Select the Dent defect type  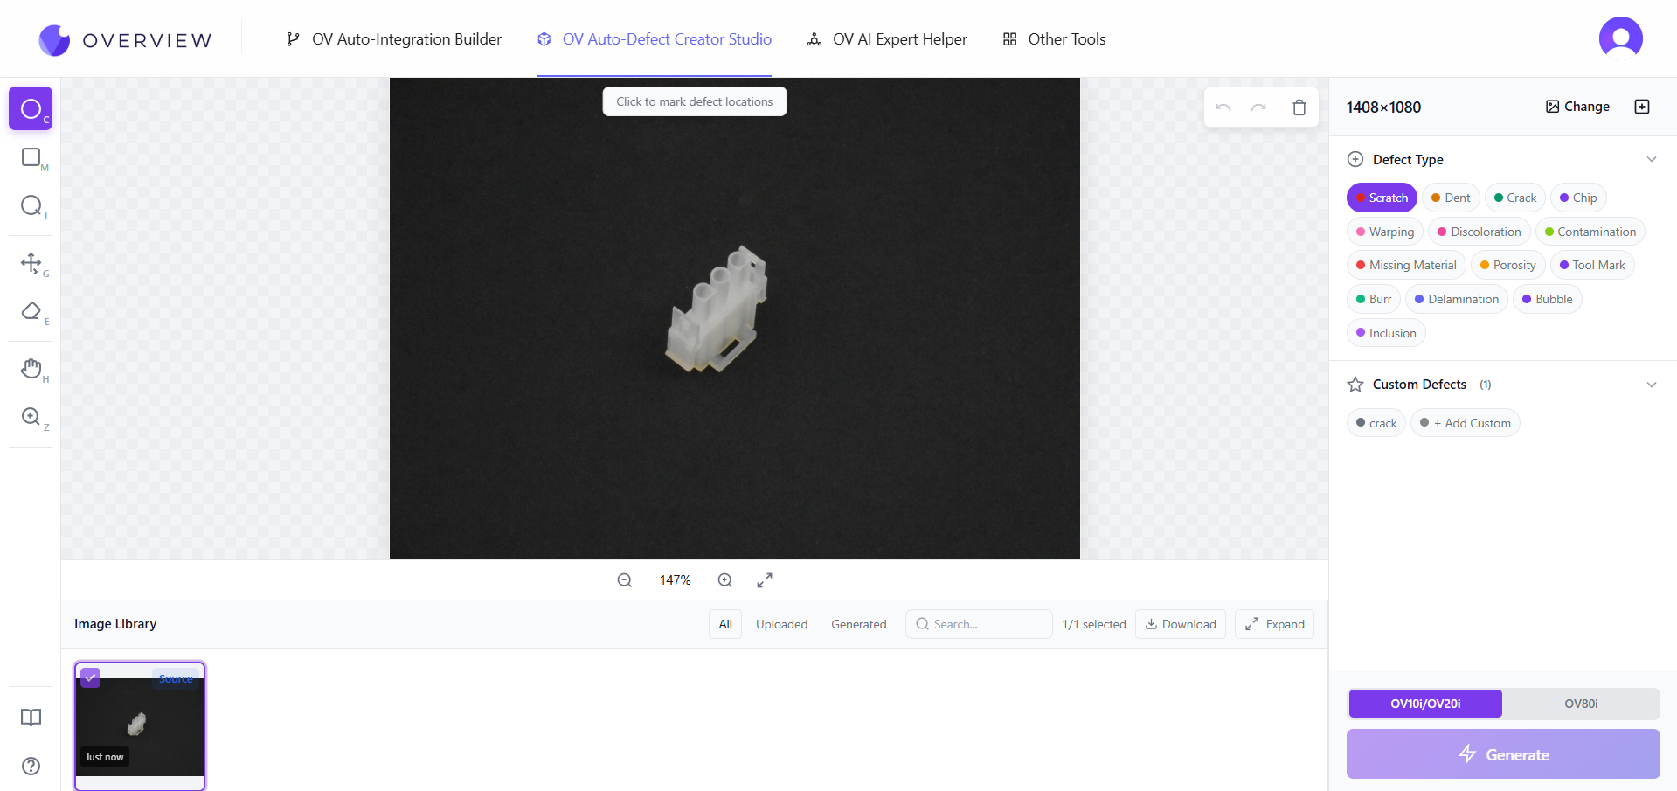click(x=1450, y=198)
